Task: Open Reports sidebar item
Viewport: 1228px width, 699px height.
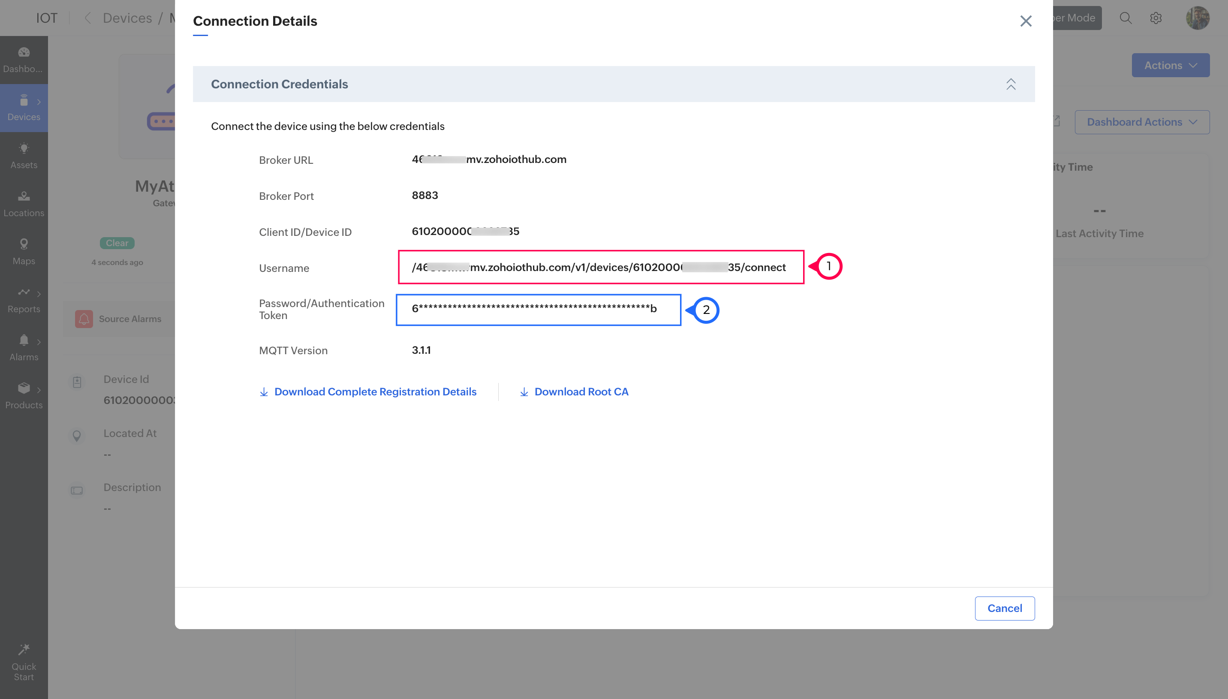Action: (x=24, y=300)
